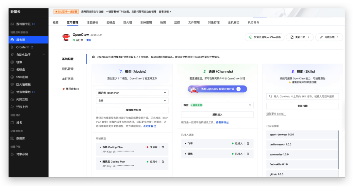
Task: Switch to the 应用管理 tab
Action: tap(73, 23)
